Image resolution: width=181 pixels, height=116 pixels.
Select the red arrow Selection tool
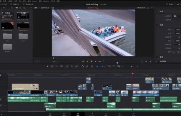pos(47,66)
